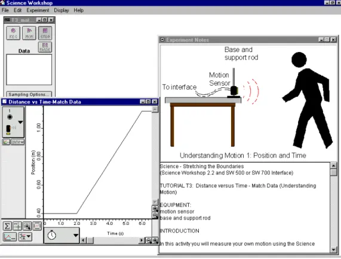The width and height of the screenshot is (341, 259).
Task: Click the graph horizontal scroll left arrow
Action: [84, 240]
